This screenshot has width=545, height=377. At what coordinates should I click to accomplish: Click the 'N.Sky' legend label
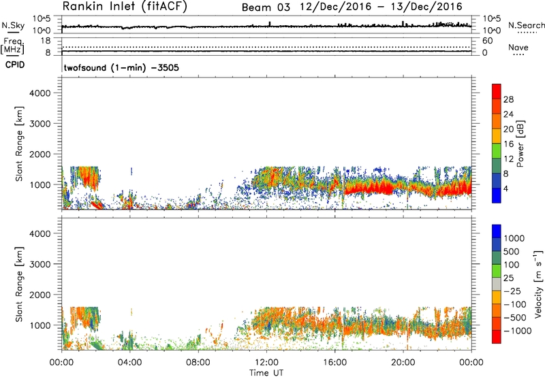click(13, 25)
